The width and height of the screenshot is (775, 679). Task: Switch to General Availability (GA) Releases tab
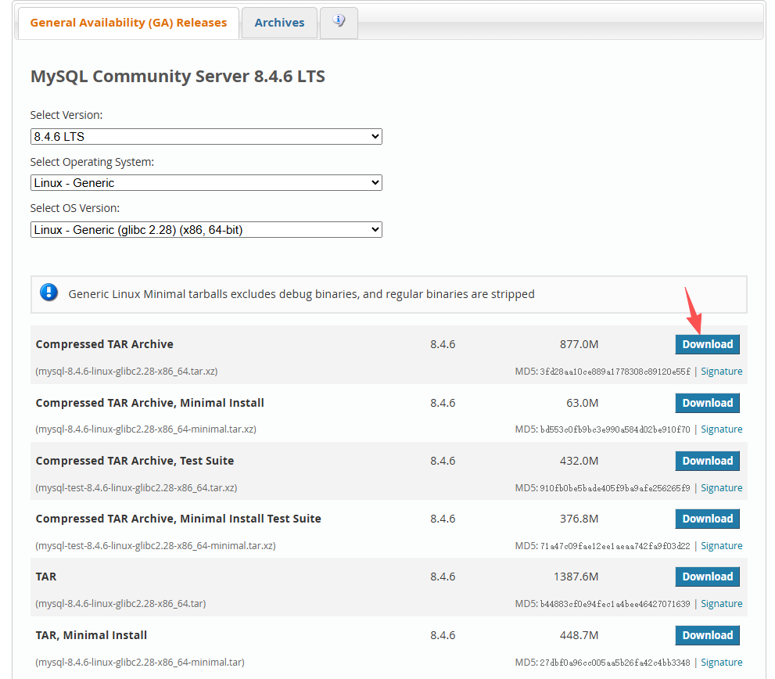point(128,23)
